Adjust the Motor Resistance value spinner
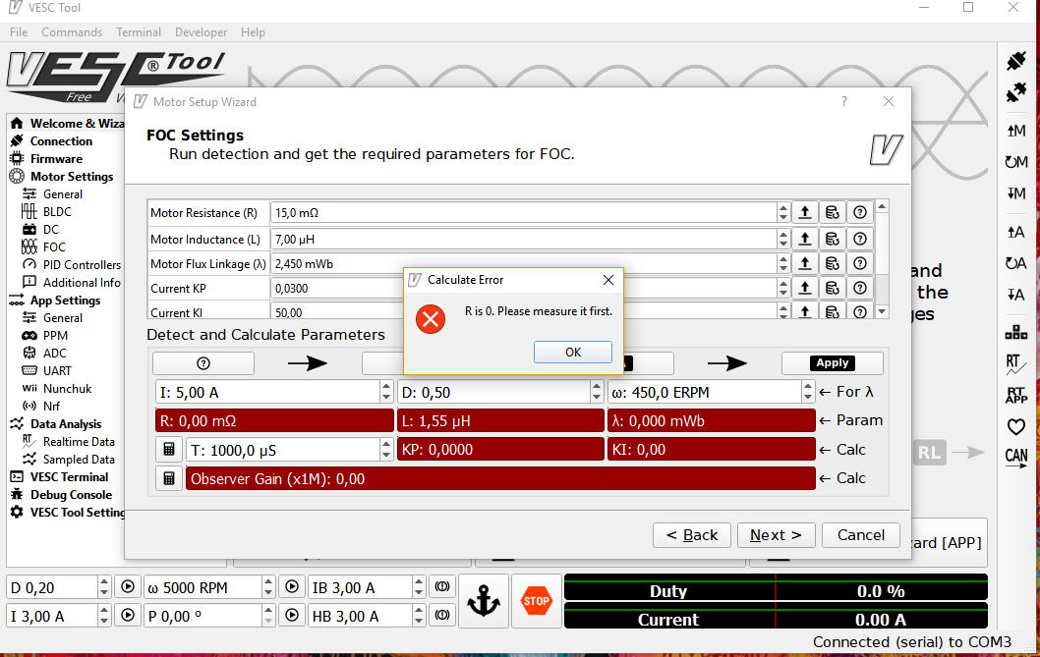 (x=783, y=212)
